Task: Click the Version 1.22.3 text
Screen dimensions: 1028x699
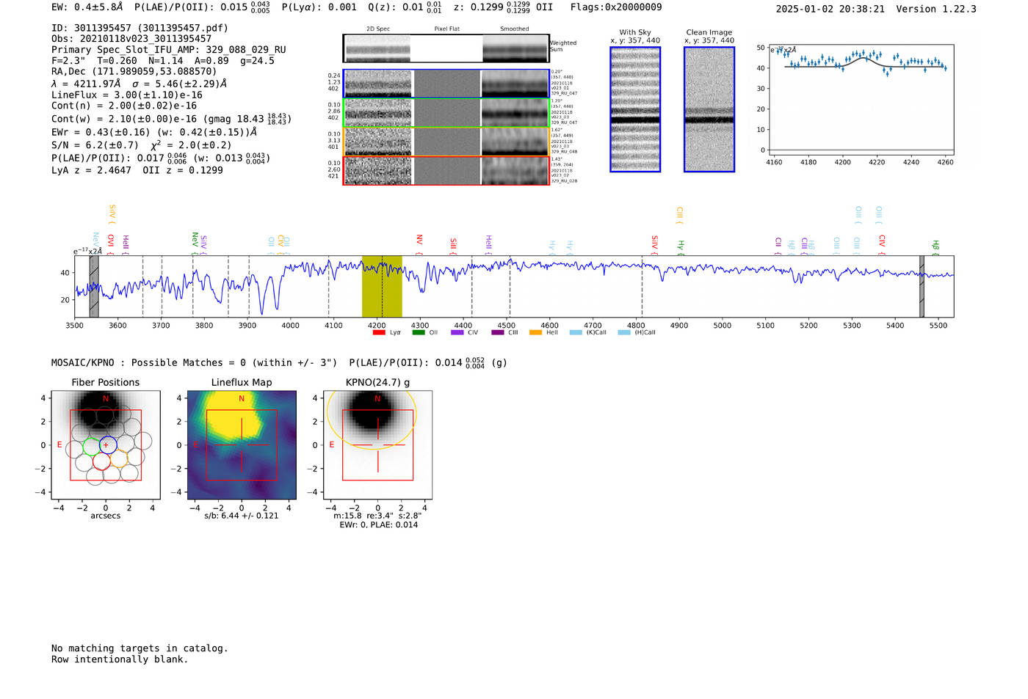Action: [936, 9]
